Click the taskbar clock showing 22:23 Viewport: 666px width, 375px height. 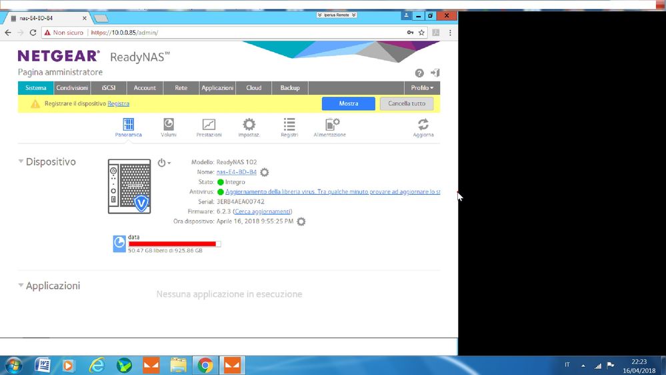coord(639,366)
